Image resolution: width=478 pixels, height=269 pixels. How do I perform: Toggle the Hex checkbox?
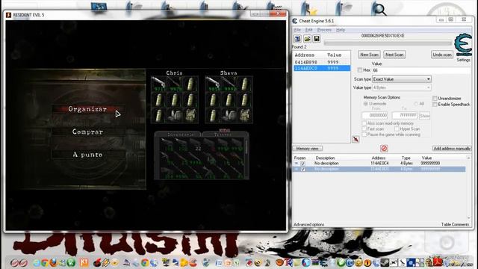(360, 70)
